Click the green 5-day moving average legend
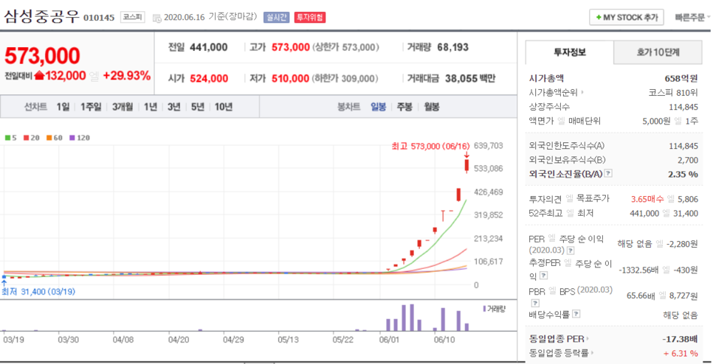This screenshot has height=364, width=713. (x=11, y=138)
